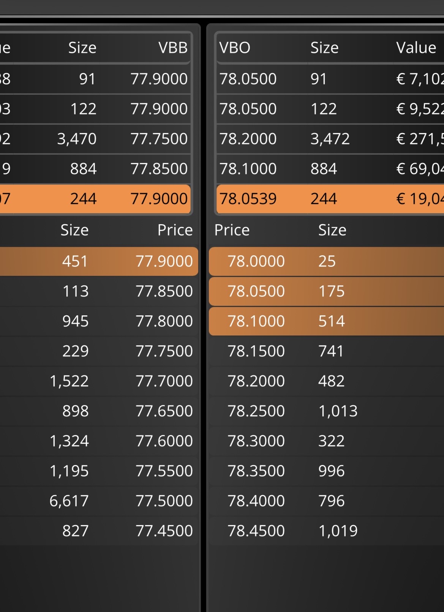
Task: Click the VBO column header
Action: point(235,48)
